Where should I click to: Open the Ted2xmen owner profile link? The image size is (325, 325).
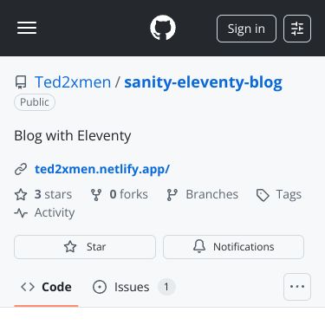click(73, 82)
